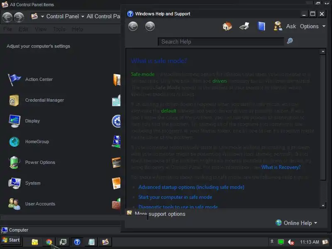Expand dropdown arrow before Control Panel breadcrumb

42,17
